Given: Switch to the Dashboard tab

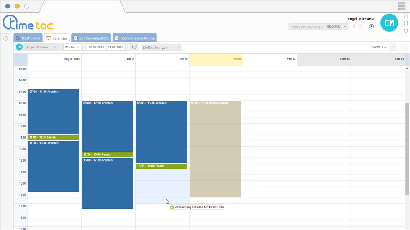Looking at the screenshot, I should click(x=28, y=38).
